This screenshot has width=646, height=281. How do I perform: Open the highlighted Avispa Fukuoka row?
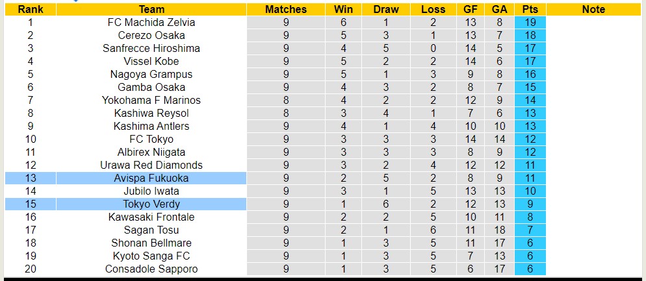pos(151,178)
